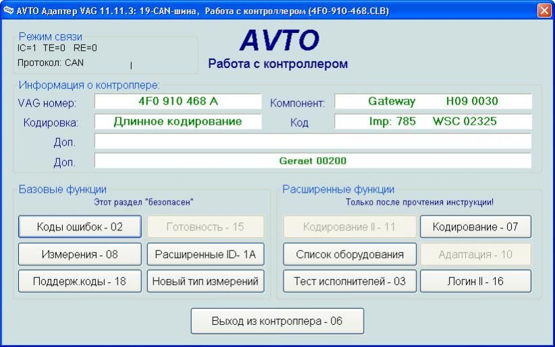This screenshot has height=347, width=555.
Task: Click Логин II - 16 button
Action: point(475,281)
